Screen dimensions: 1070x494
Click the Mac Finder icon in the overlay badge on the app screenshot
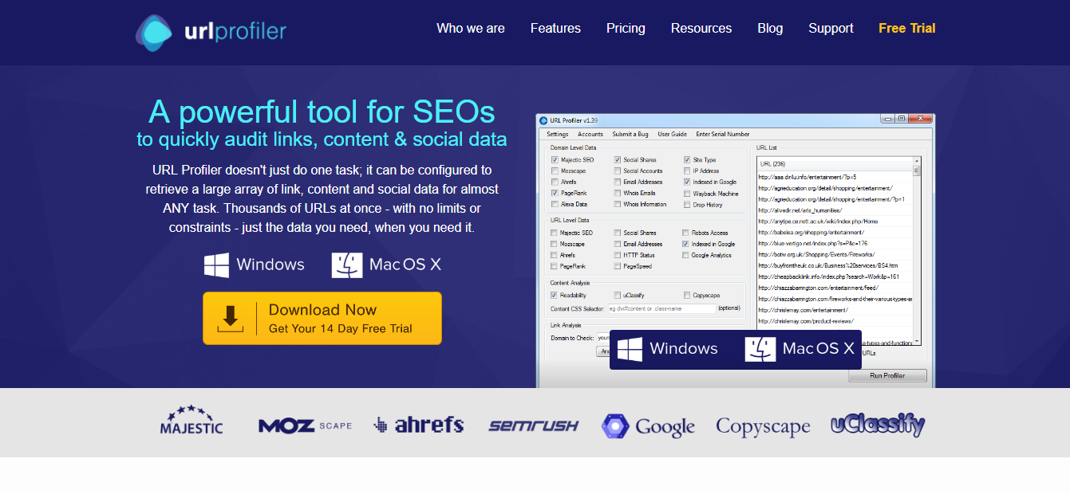(x=760, y=349)
